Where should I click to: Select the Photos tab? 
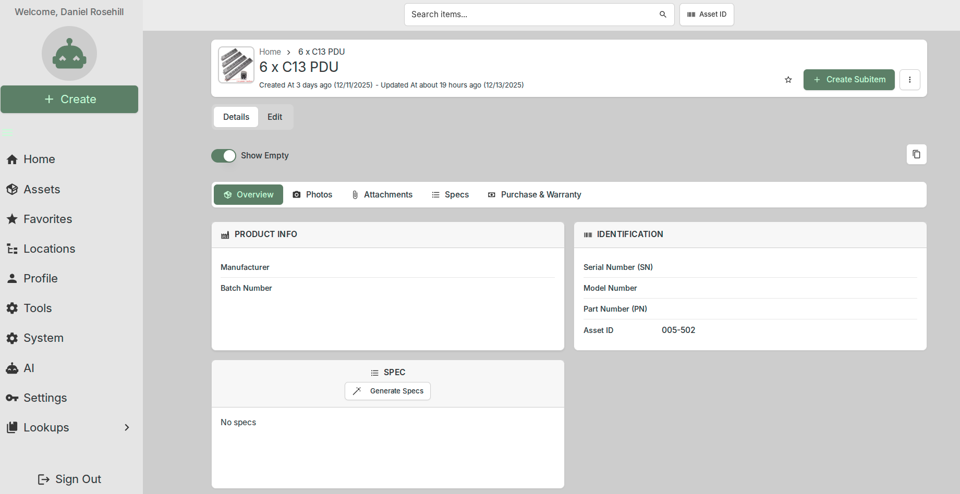pos(312,195)
